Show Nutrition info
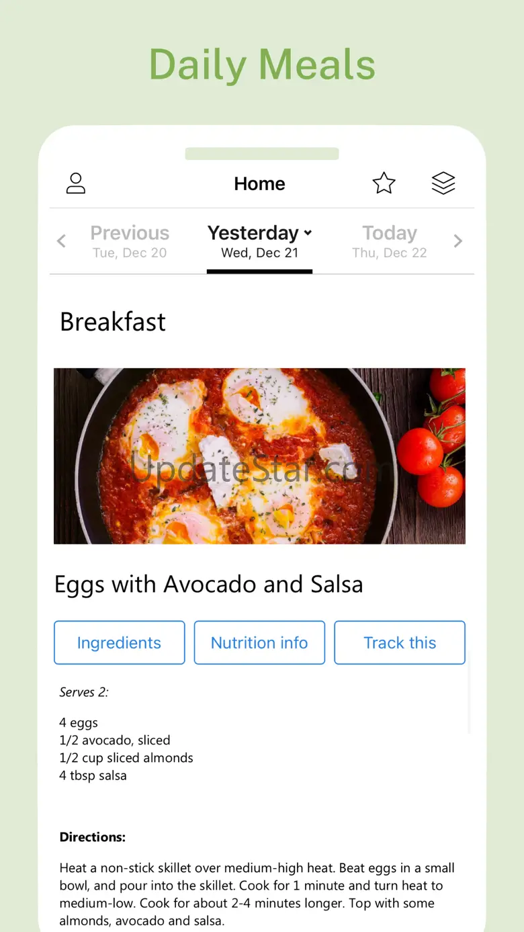This screenshot has height=932, width=524. [259, 642]
